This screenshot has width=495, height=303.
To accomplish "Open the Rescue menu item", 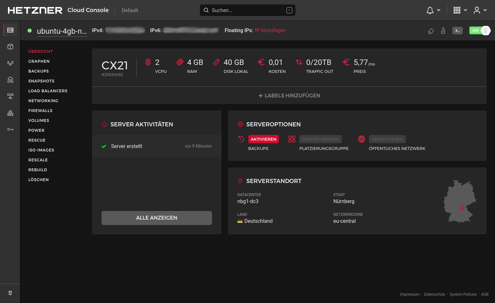I will (x=37, y=140).
